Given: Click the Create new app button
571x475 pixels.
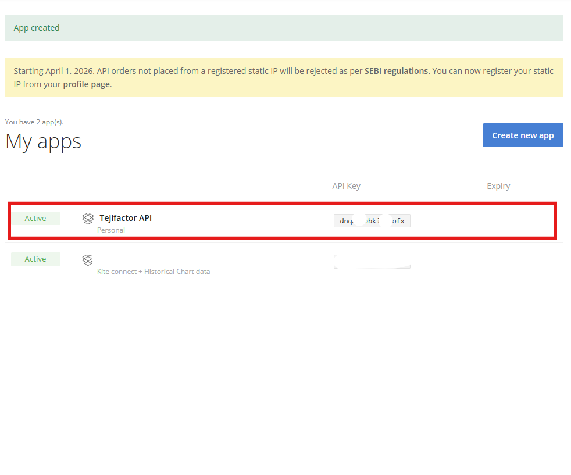Looking at the screenshot, I should pyautogui.click(x=523, y=135).
